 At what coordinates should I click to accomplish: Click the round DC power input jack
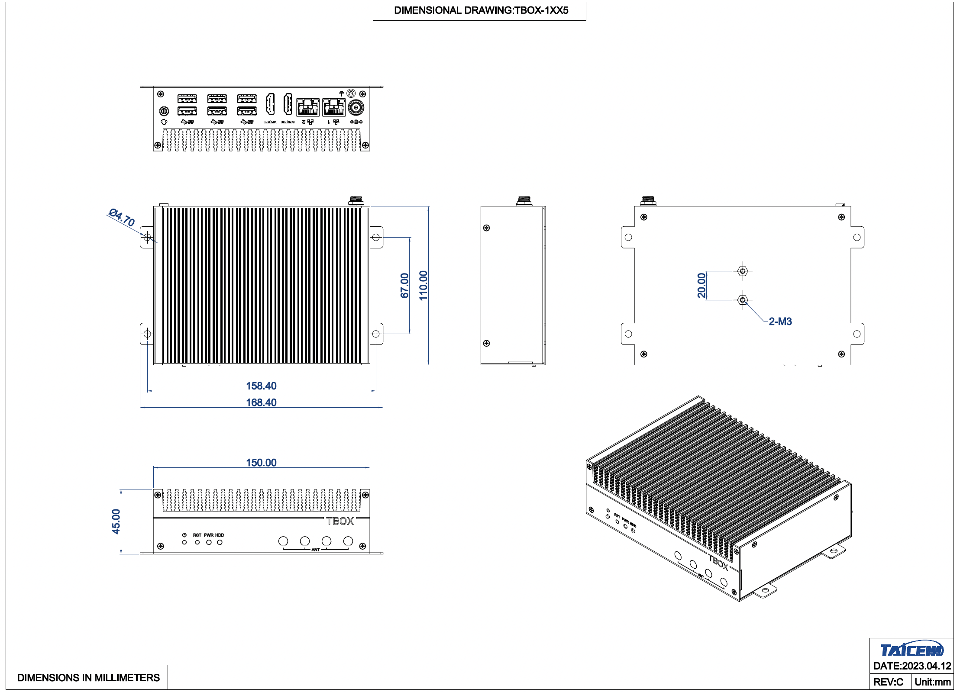[x=356, y=107]
